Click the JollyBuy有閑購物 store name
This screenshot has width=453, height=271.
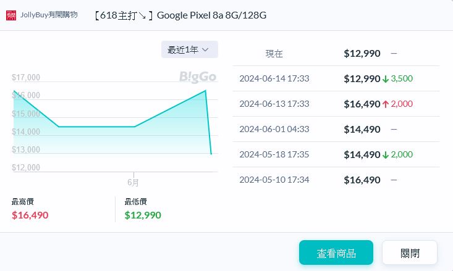pos(49,15)
